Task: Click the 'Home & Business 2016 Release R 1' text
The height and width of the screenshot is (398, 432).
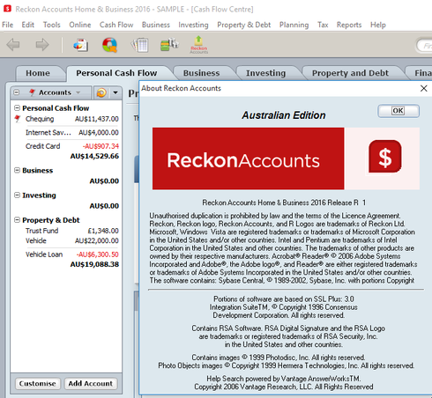Action: pos(311,203)
